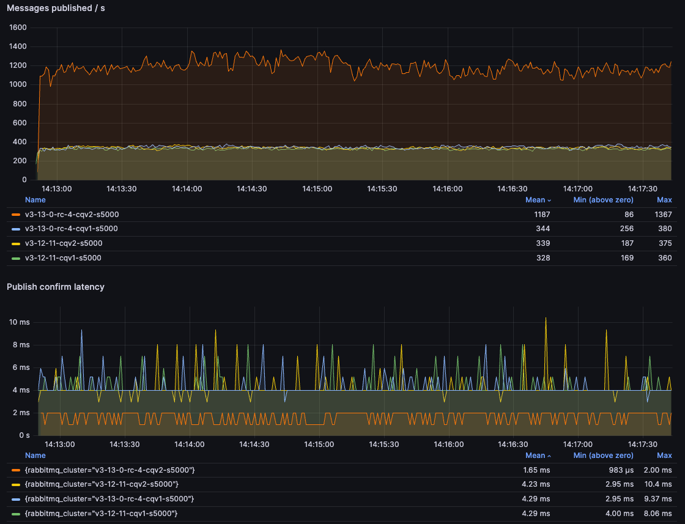685x524 pixels.
Task: Open the "Publish confirm latency" panel title menu
Action: coord(56,287)
